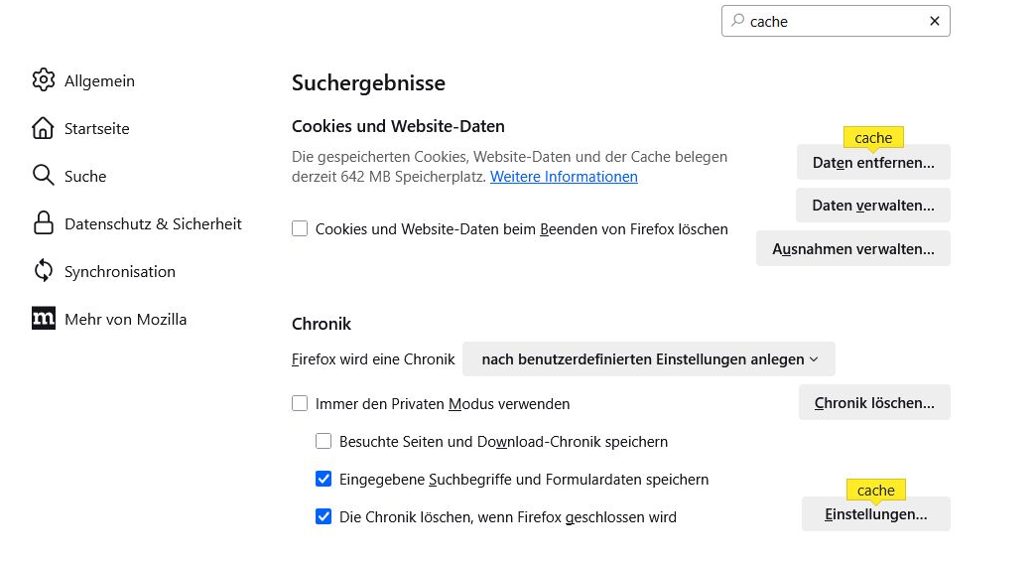Open the Chronik mode dropdown

(649, 359)
